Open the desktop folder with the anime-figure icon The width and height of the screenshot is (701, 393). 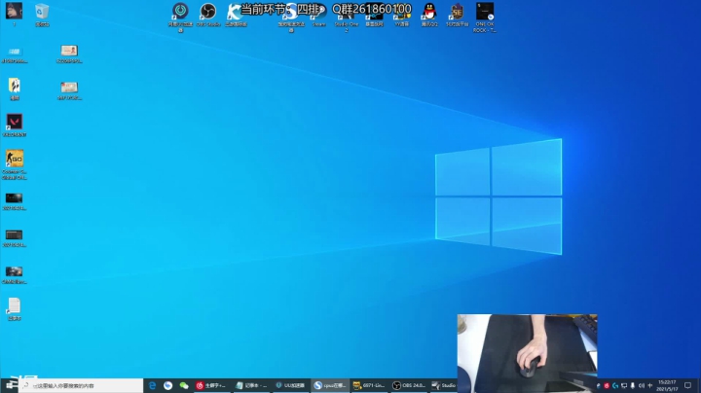pyautogui.click(x=15, y=89)
